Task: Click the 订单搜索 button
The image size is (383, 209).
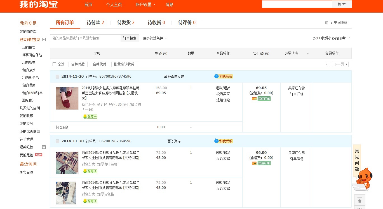Action: point(130,38)
